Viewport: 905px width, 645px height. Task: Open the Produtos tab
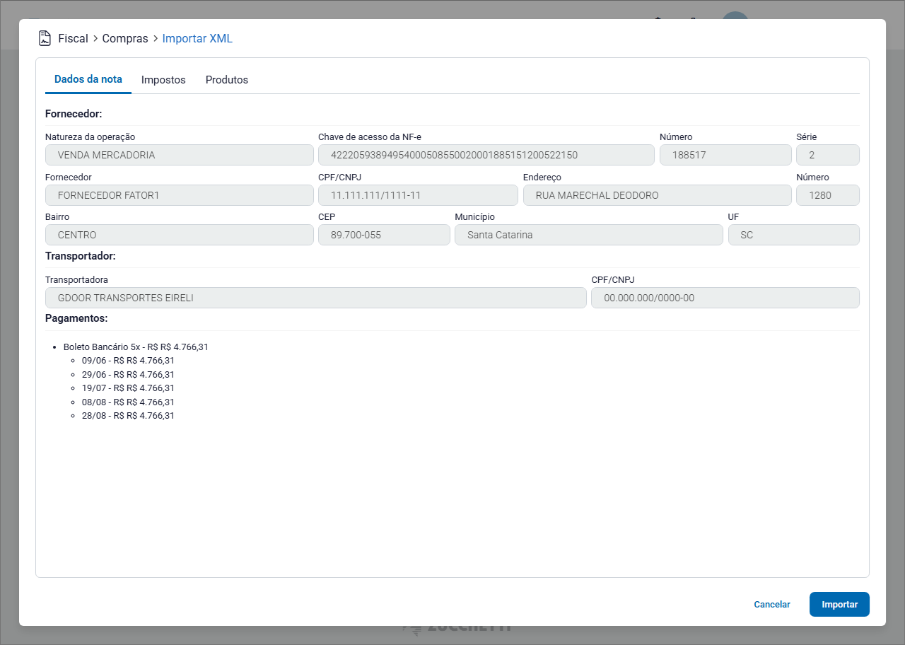227,80
